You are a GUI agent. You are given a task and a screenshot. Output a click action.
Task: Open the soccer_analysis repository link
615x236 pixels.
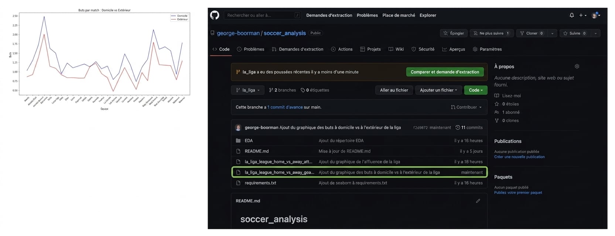click(285, 33)
